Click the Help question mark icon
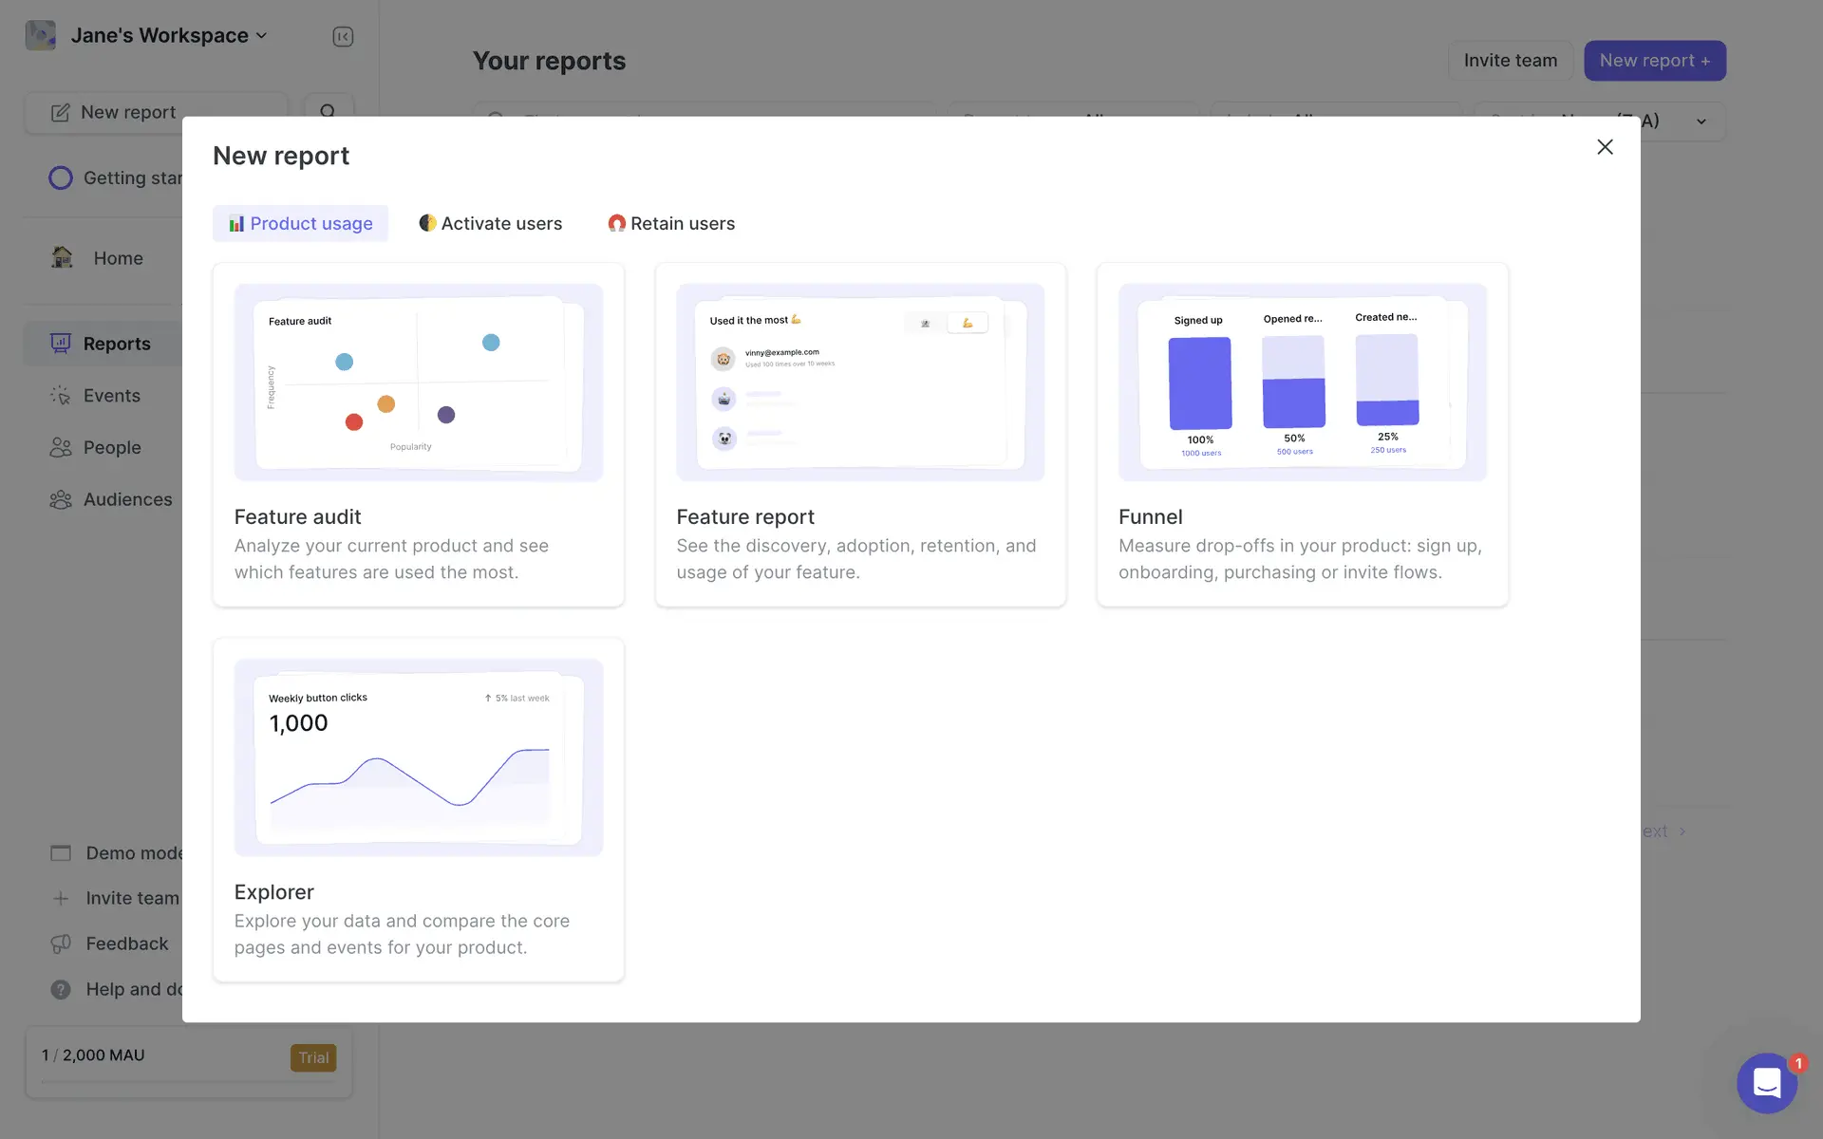This screenshot has width=1823, height=1139. (x=61, y=989)
